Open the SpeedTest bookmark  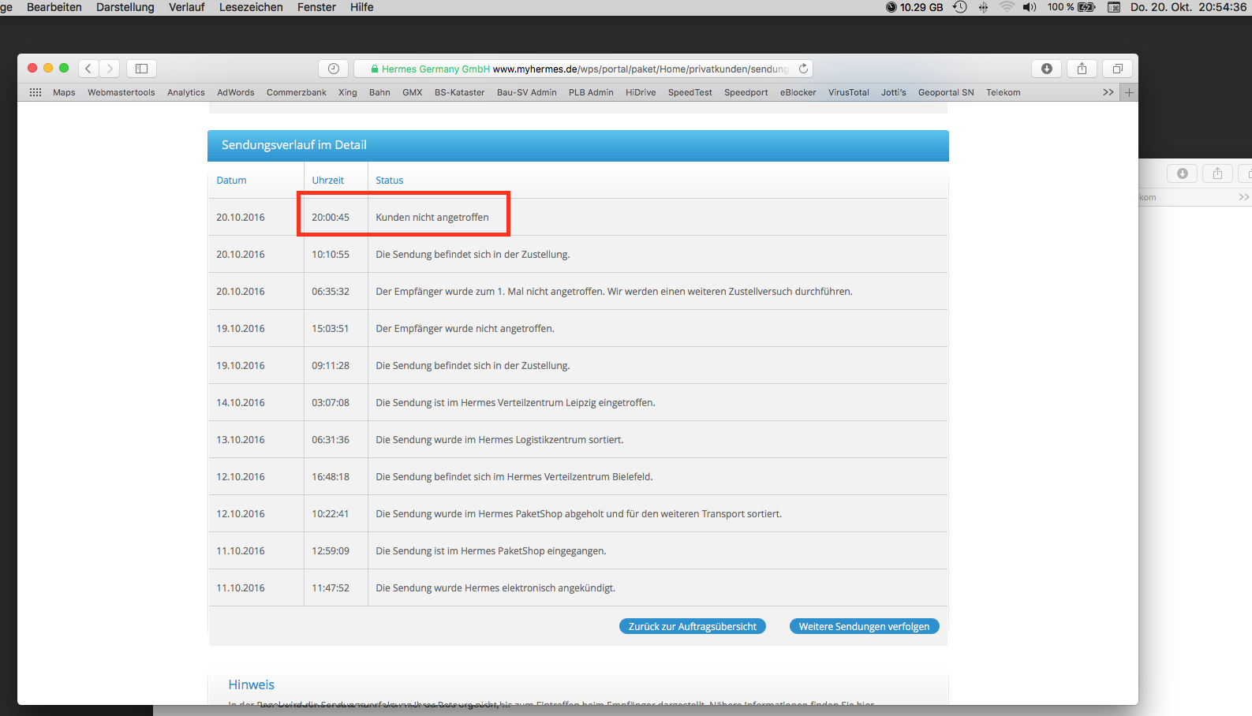(690, 92)
